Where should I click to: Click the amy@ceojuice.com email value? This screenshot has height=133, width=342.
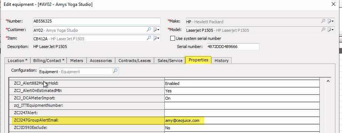coord(182,120)
